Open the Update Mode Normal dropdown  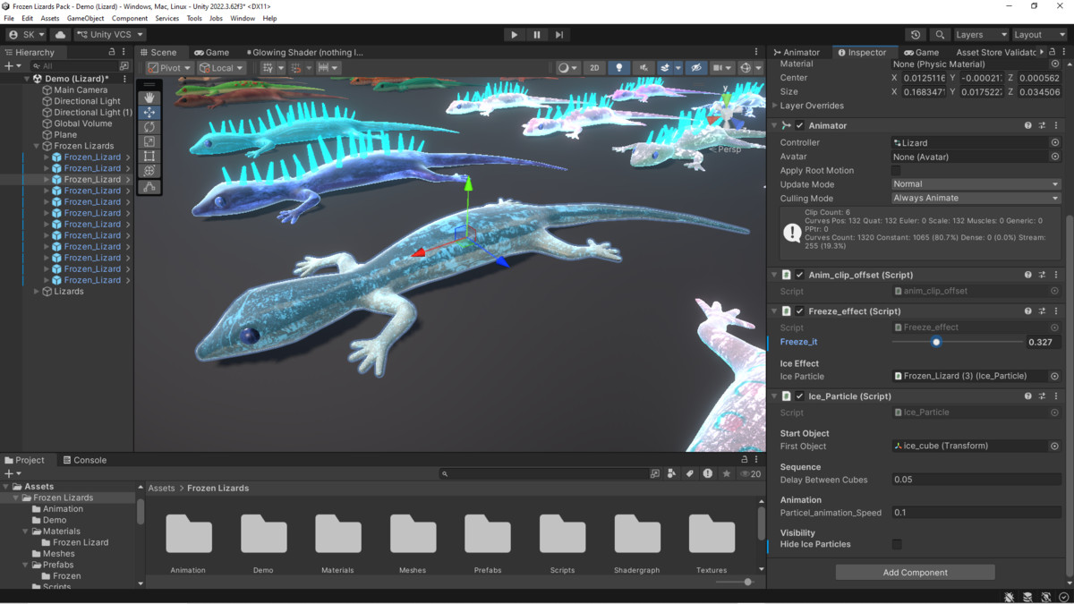point(976,184)
